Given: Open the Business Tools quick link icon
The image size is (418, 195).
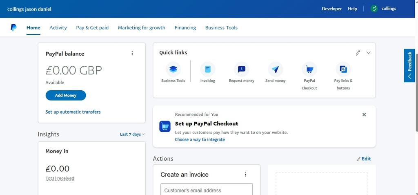Looking at the screenshot, I should (x=173, y=69).
